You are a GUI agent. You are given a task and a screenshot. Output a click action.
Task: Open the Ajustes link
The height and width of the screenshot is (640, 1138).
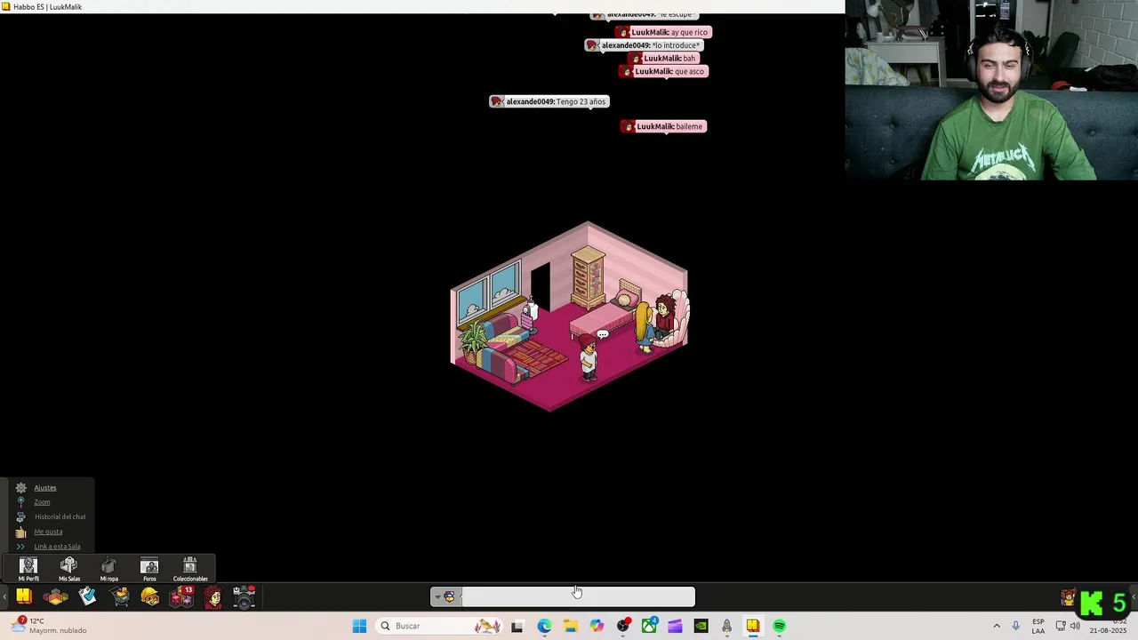45,487
